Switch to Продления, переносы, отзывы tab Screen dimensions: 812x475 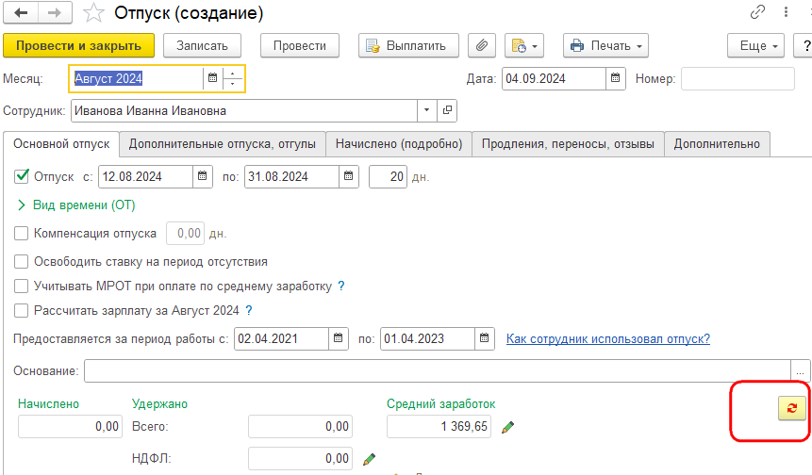[x=568, y=144]
